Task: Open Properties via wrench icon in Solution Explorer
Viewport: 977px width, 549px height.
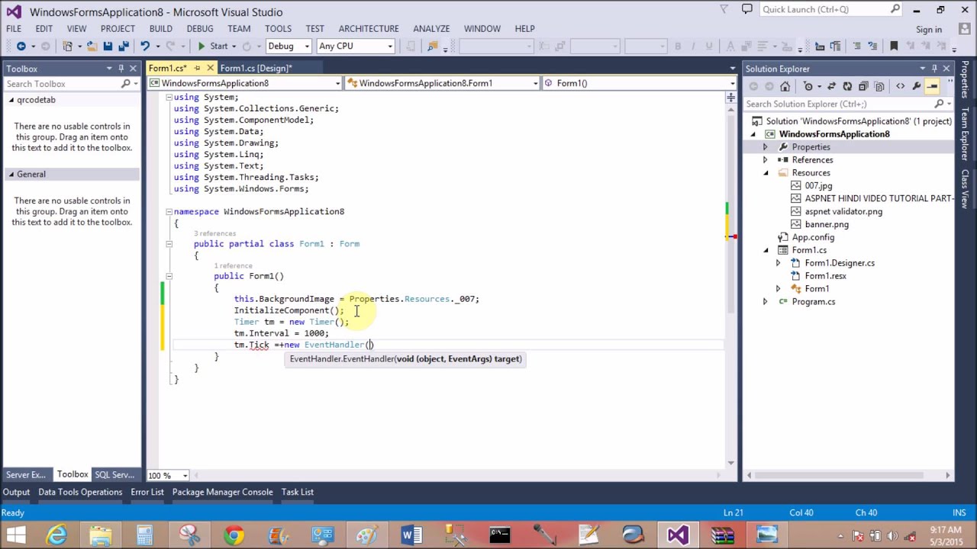Action: [x=916, y=86]
